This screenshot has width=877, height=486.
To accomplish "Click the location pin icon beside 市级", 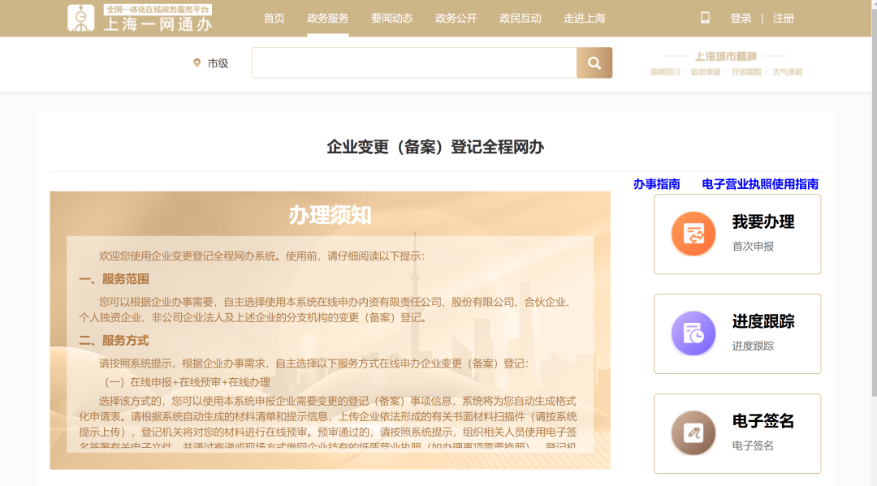I will pyautogui.click(x=197, y=63).
